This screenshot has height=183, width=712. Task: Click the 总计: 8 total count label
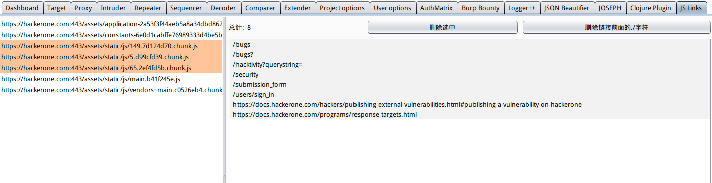tap(240, 28)
